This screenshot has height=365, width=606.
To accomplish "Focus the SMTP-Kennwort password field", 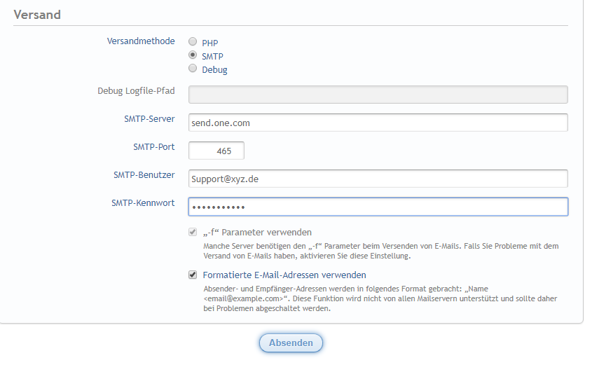I will [x=378, y=207].
